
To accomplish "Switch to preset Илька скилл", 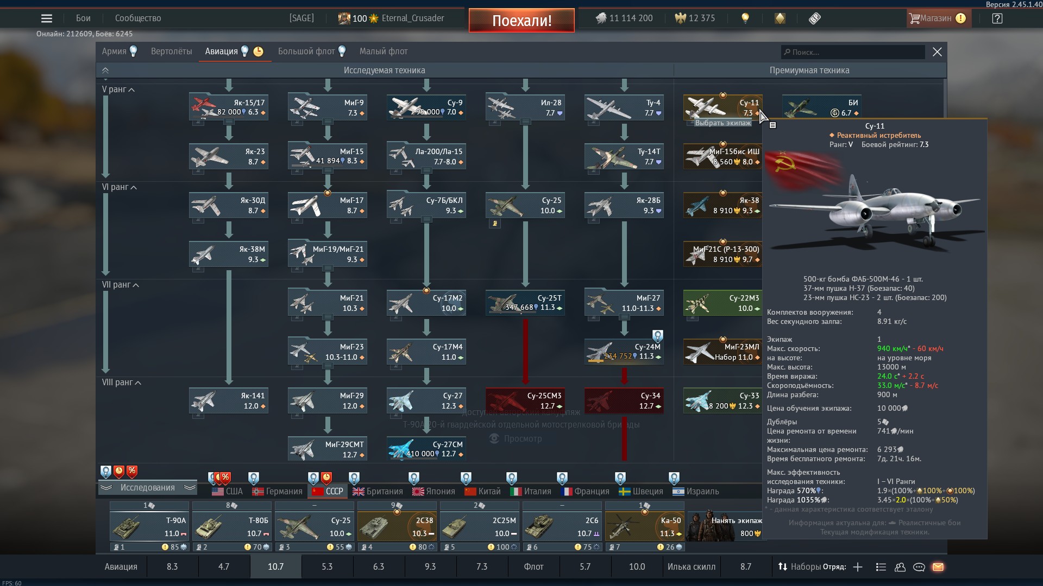I will (692, 566).
